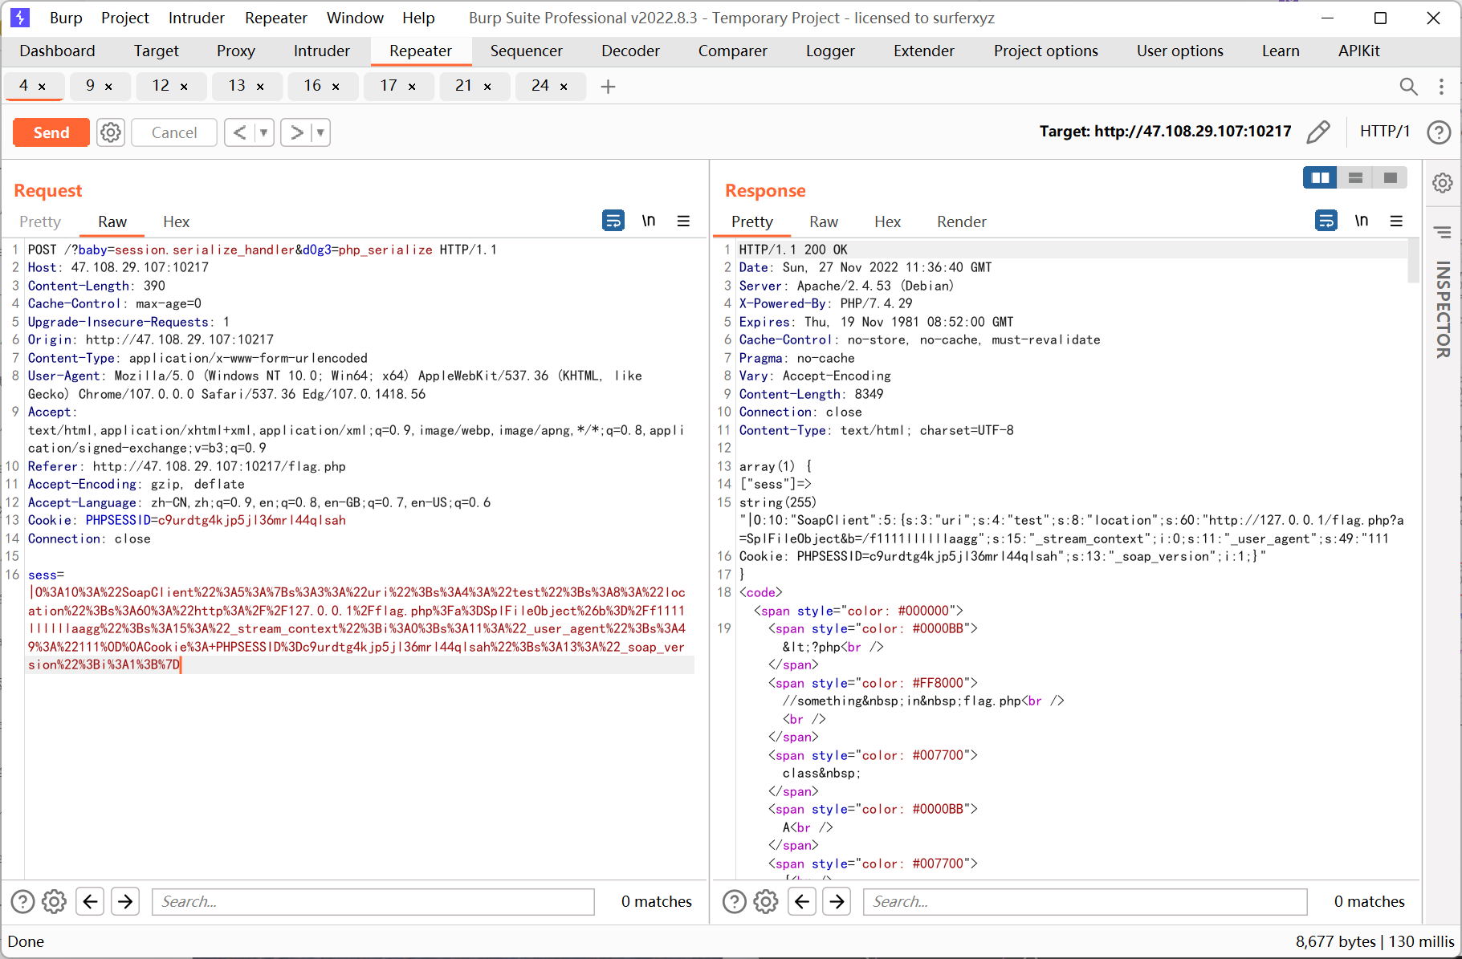
Task: Click the new Repeater tab plus icon
Action: tap(608, 86)
